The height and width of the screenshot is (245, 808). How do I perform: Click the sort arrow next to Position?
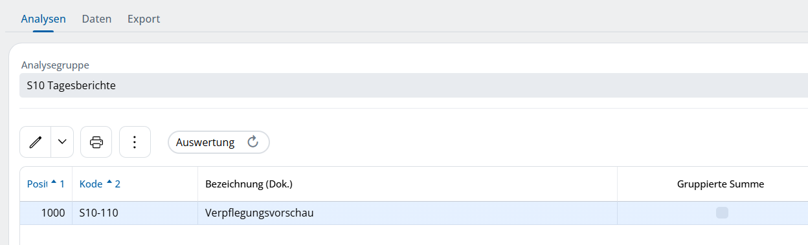[54, 183]
